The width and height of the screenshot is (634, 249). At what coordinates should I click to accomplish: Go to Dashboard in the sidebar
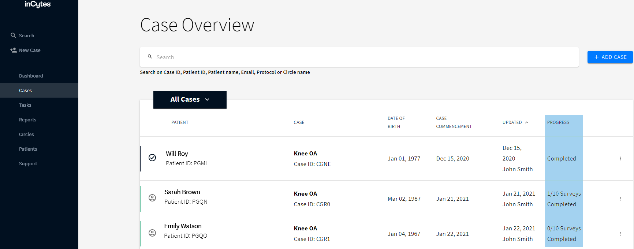(x=31, y=76)
